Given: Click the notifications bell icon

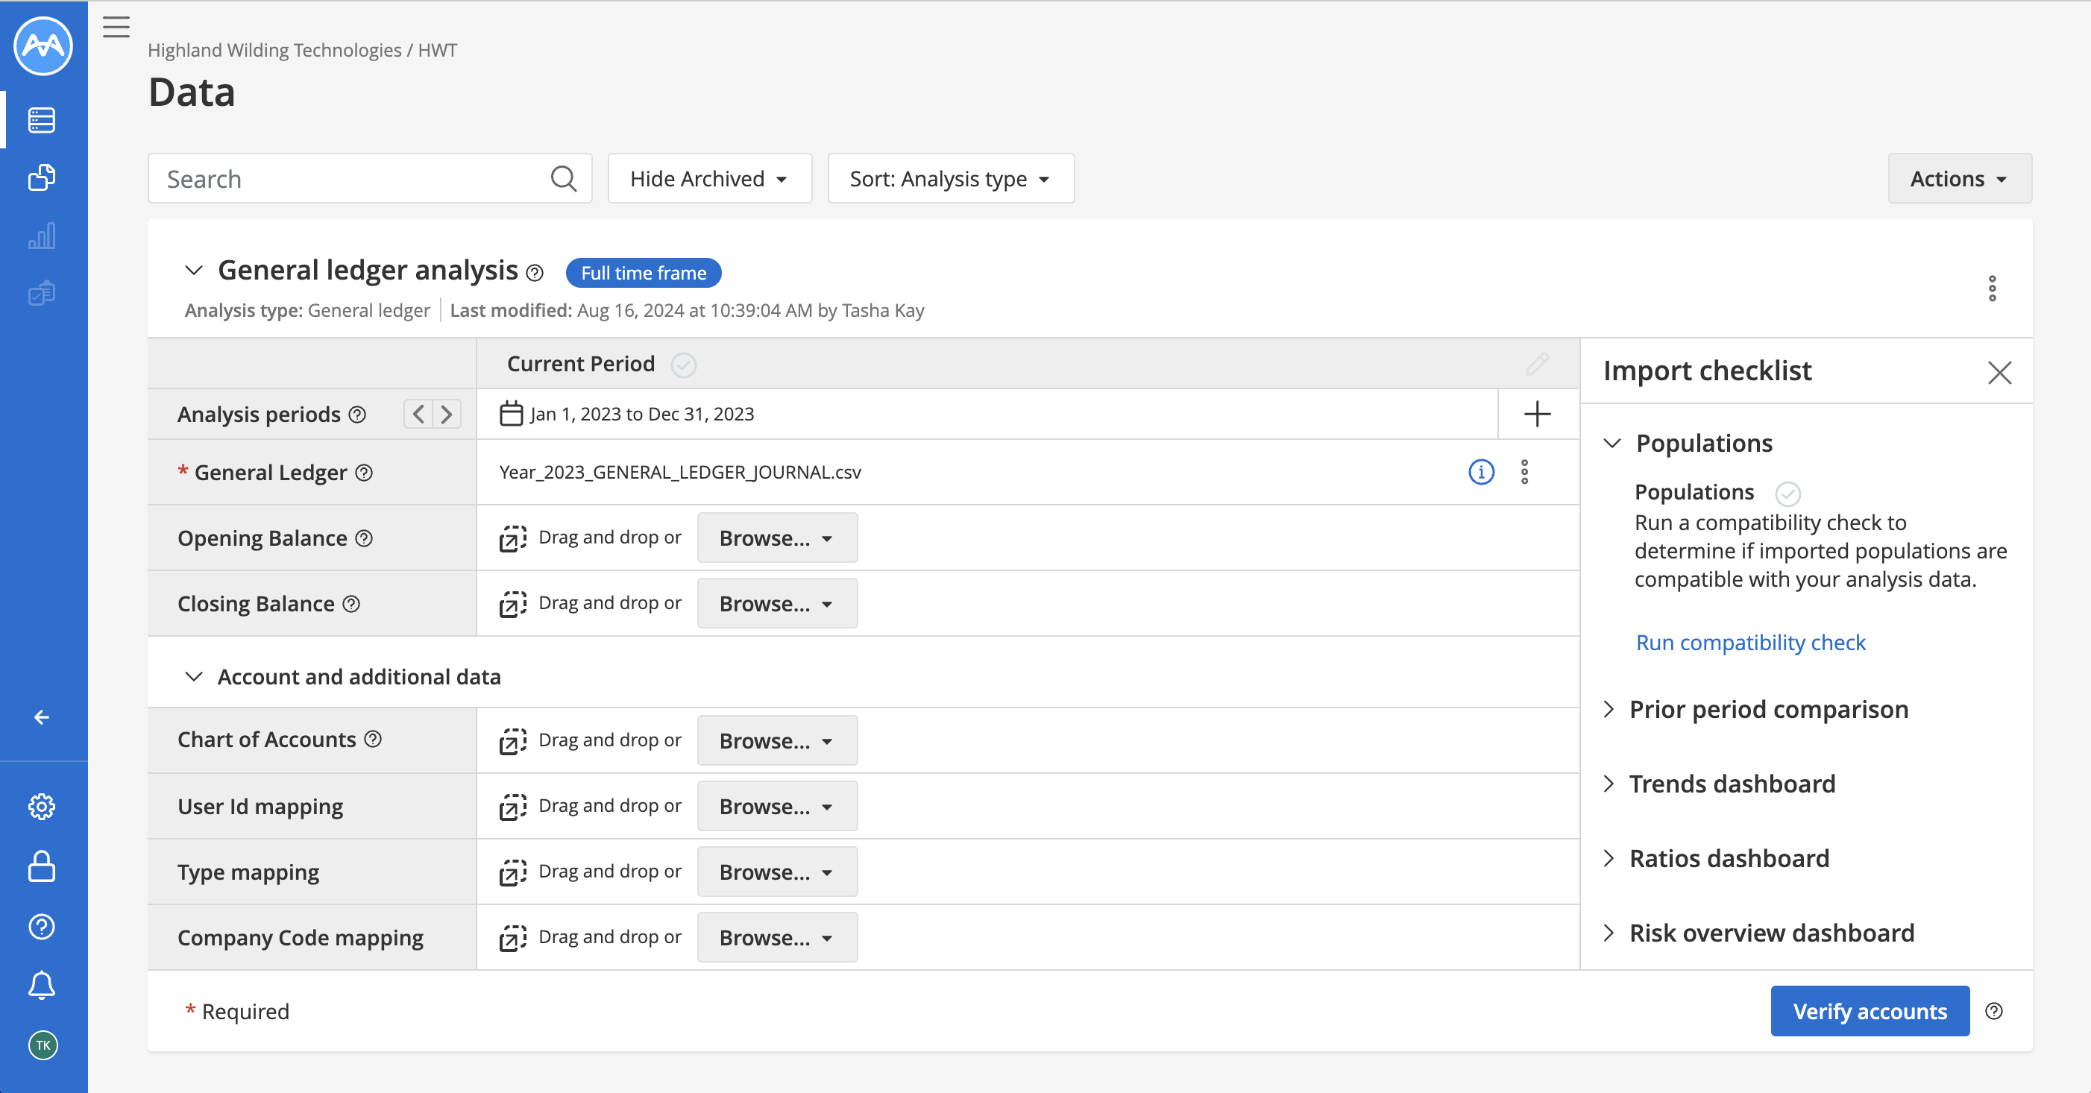Looking at the screenshot, I should click(42, 984).
